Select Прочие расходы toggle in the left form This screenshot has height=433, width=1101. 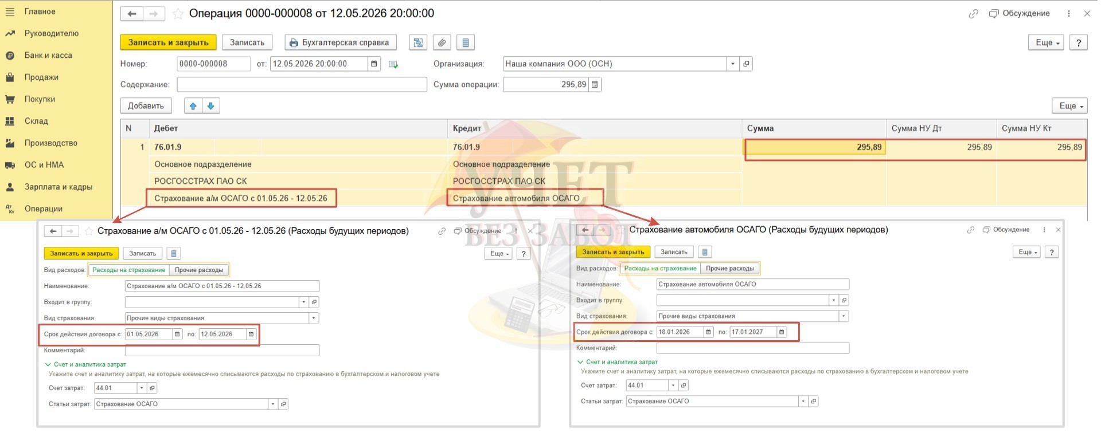coord(198,270)
